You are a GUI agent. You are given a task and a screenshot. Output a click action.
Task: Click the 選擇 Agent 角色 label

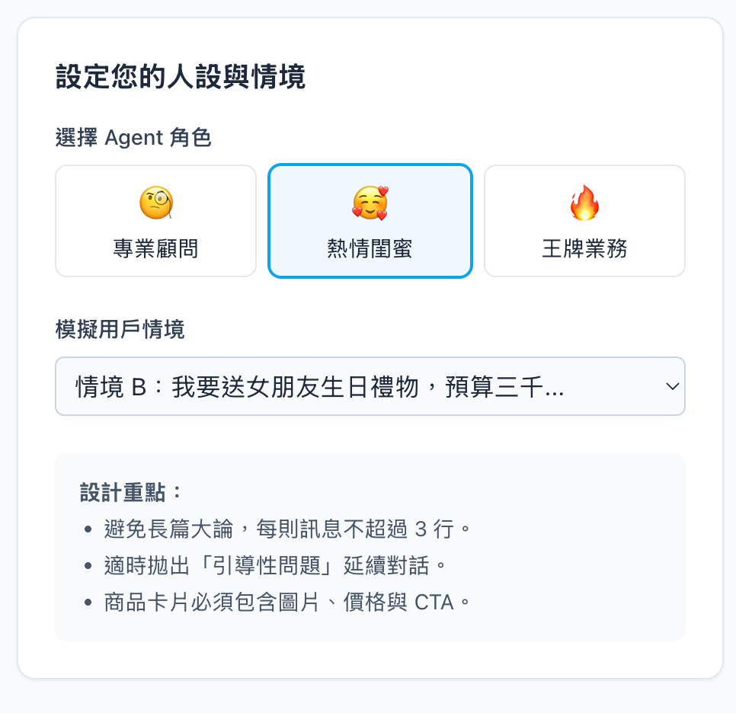134,139
